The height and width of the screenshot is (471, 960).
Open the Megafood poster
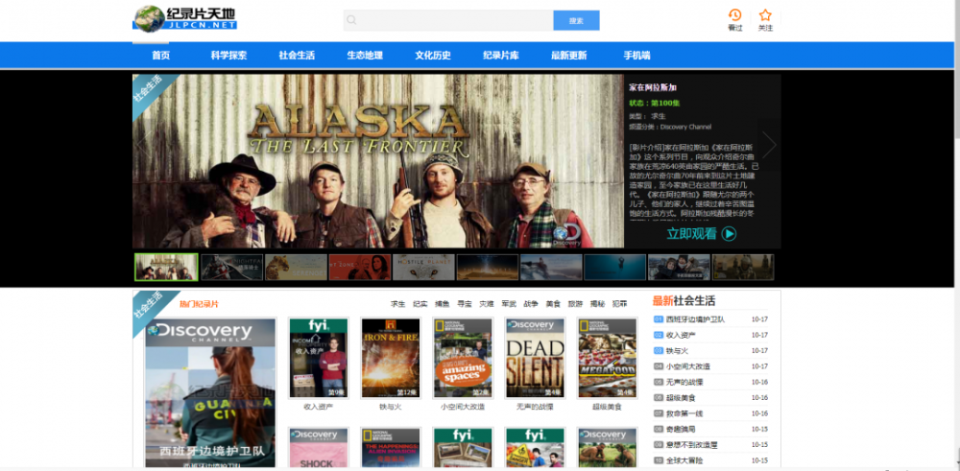pos(607,358)
